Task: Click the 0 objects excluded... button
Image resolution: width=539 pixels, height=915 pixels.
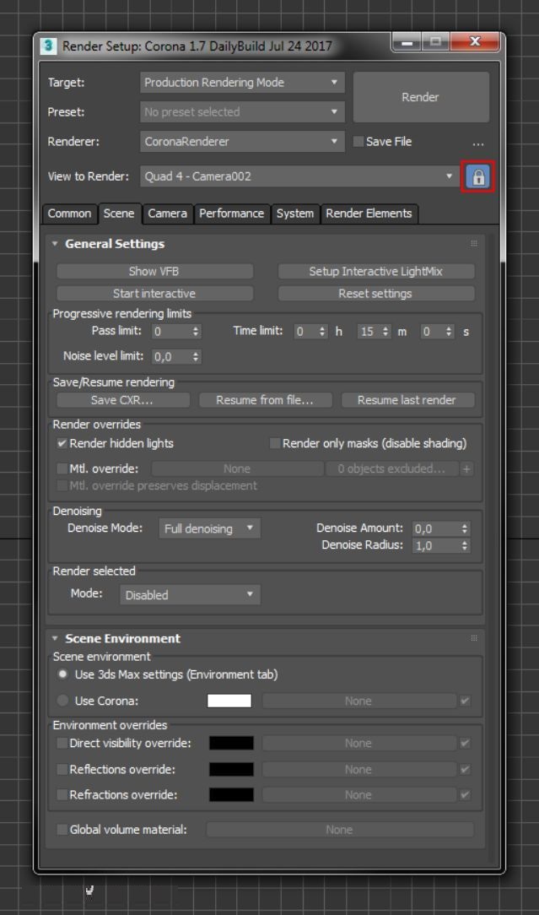Action: point(392,468)
